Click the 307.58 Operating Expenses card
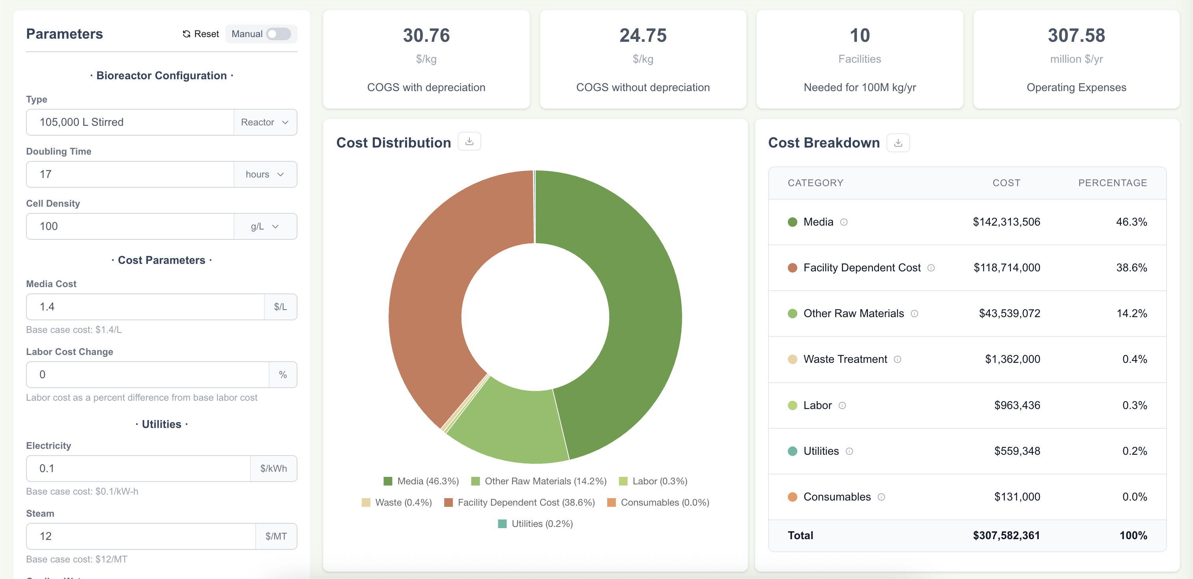 tap(1076, 60)
